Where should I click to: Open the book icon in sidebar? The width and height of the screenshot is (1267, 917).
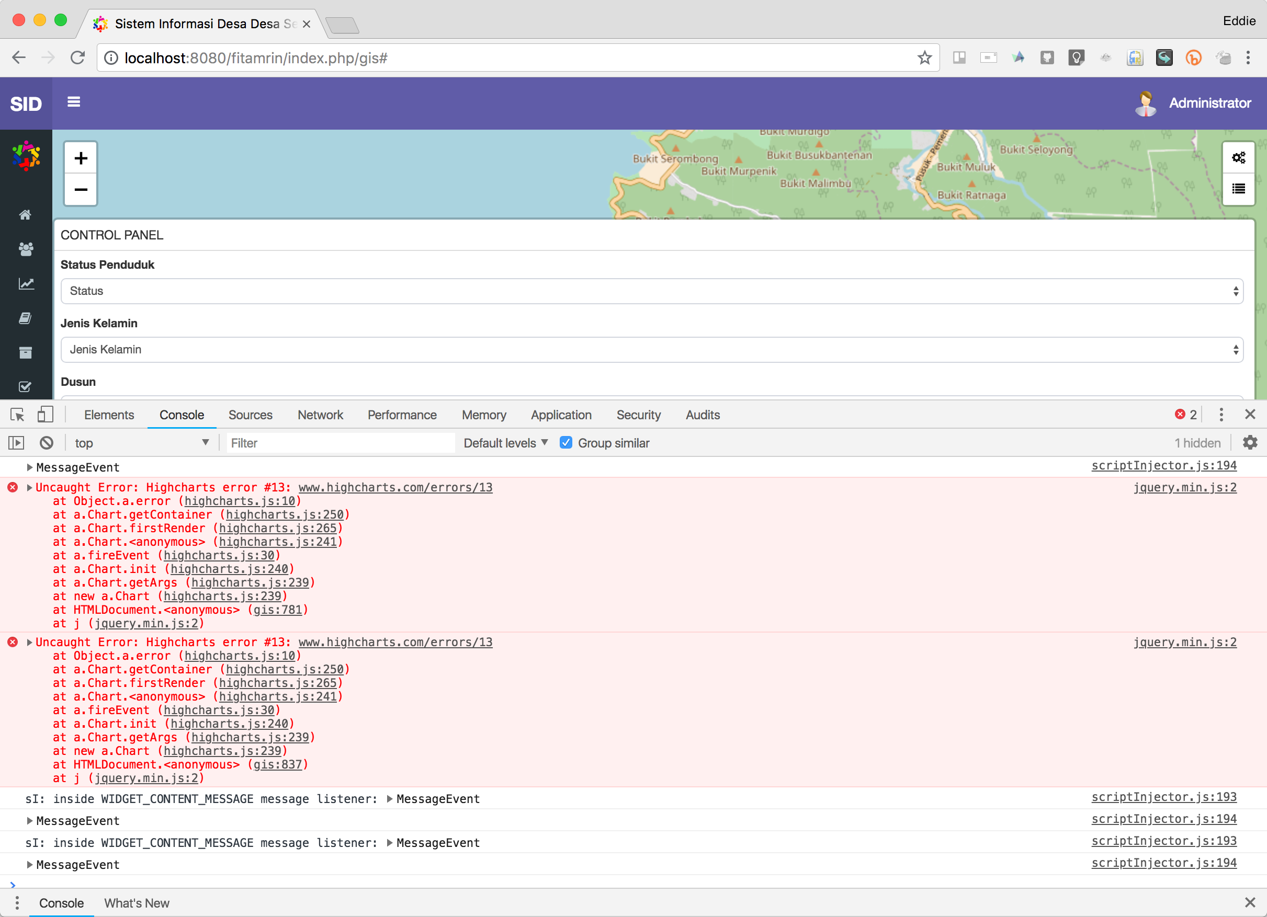[25, 318]
